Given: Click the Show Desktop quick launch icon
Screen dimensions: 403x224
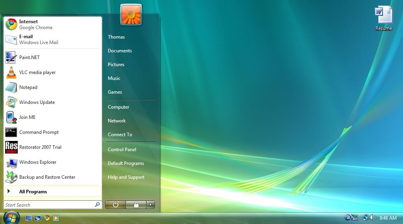Looking at the screenshot, I should point(29,218).
